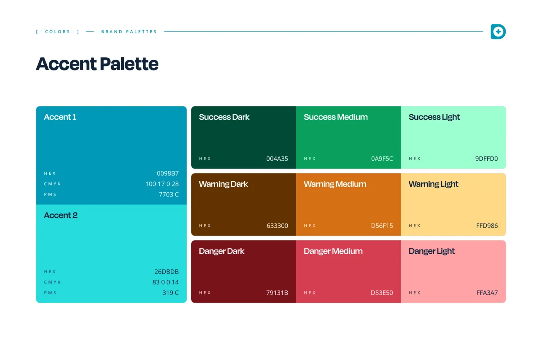Click the COLORS breadcrumb label
542x339 pixels.
[58, 32]
